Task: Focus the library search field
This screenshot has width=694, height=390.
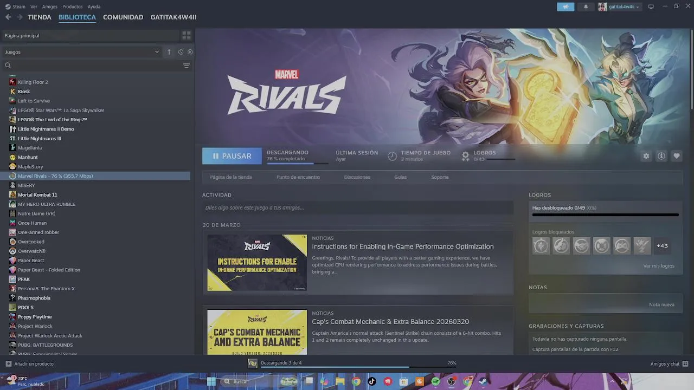Action: coord(92,66)
